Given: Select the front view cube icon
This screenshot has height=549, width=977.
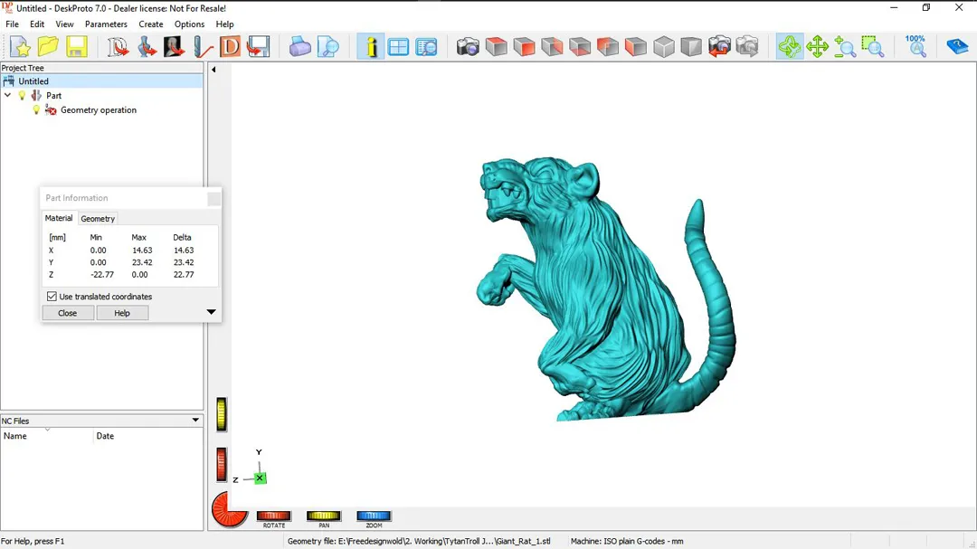Looking at the screenshot, I should tap(524, 47).
